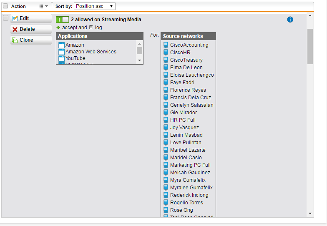Image resolution: width=327 pixels, height=226 pixels.
Task: Tick the select-all checkbox beside Action
Action: [6, 6]
